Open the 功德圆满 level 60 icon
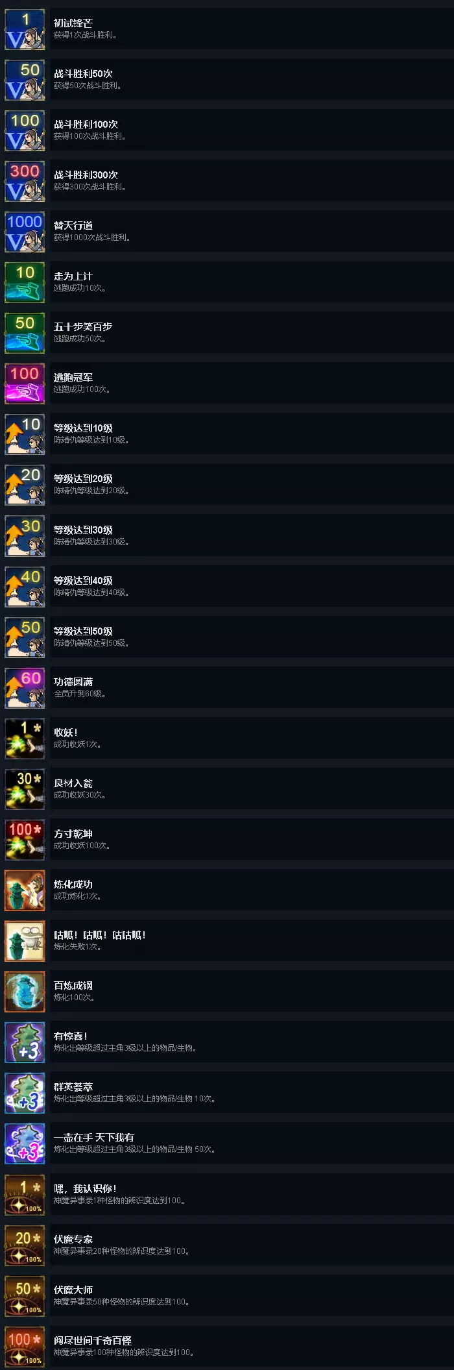Image resolution: width=454 pixels, height=1370 pixels. (x=25, y=688)
